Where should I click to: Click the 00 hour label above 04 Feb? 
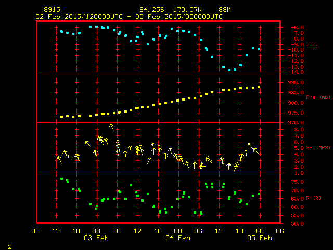click(x=178, y=231)
